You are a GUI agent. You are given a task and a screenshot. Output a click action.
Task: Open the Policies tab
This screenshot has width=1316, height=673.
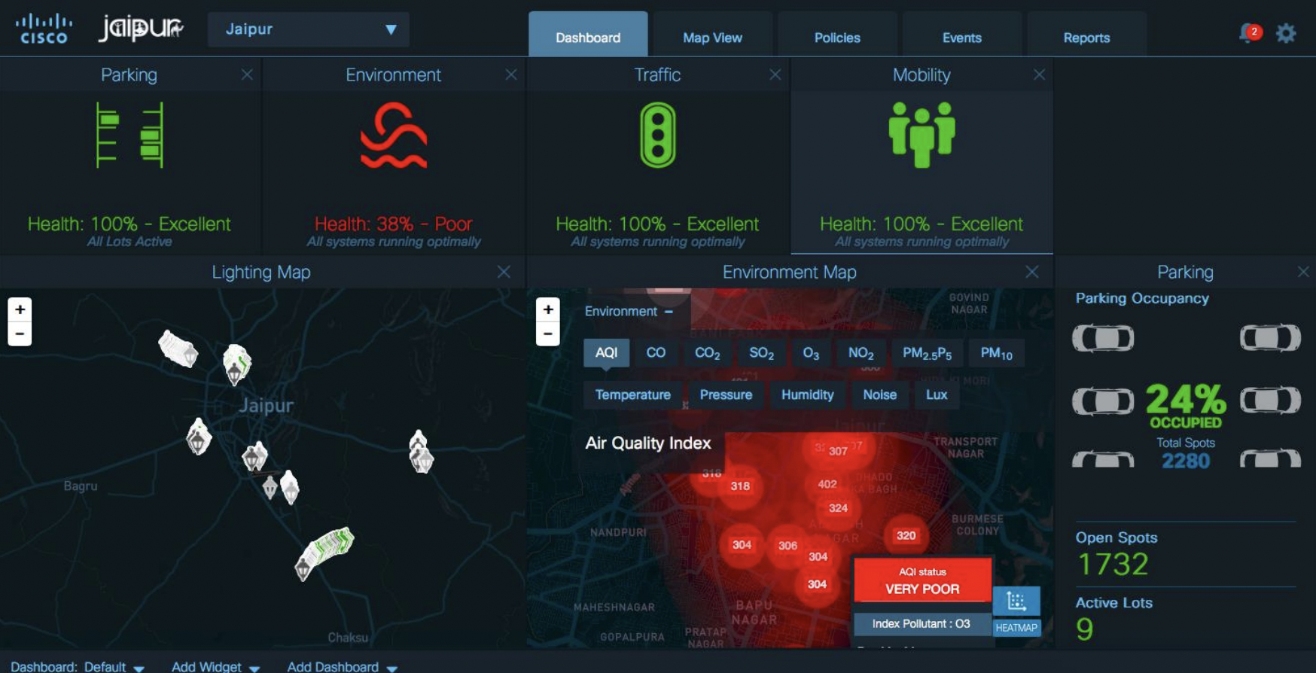pyautogui.click(x=837, y=35)
